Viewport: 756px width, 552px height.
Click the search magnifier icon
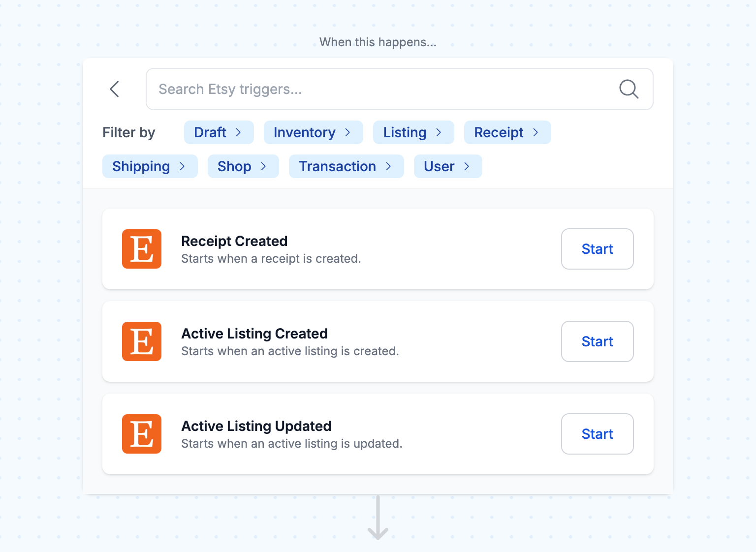pyautogui.click(x=629, y=89)
